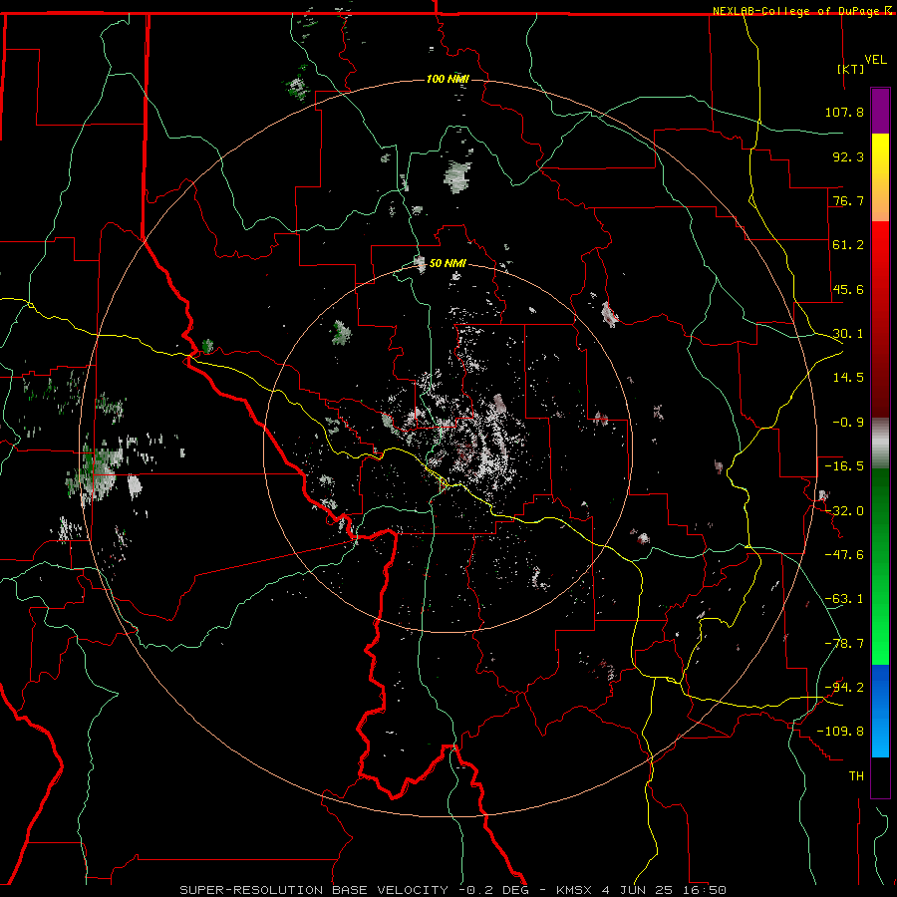Screen dimensions: 897x897
Task: Click the -47.6 velocity scale value
Action: 844,555
